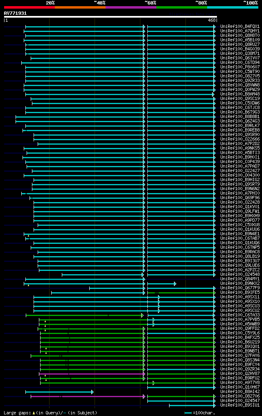Select the UniRef100_Q69F96 label
262x416 pixels.
pyautogui.click(x=240, y=198)
